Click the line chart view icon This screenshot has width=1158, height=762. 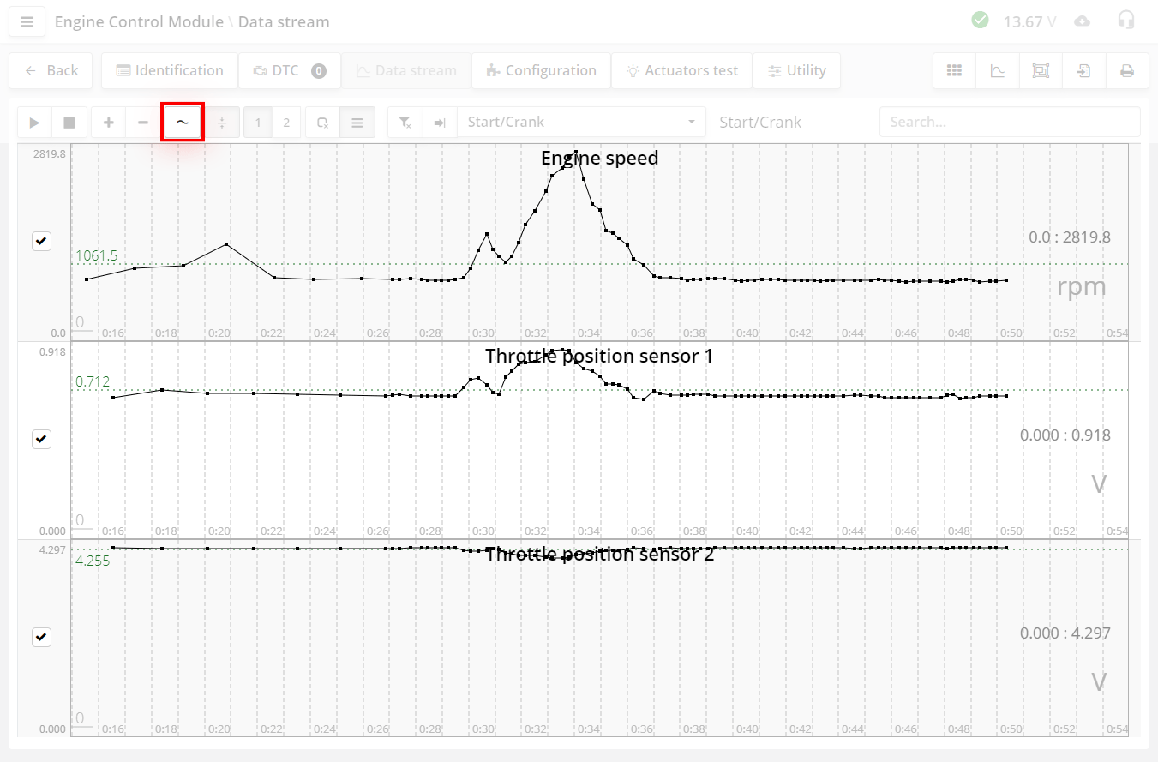[998, 71]
